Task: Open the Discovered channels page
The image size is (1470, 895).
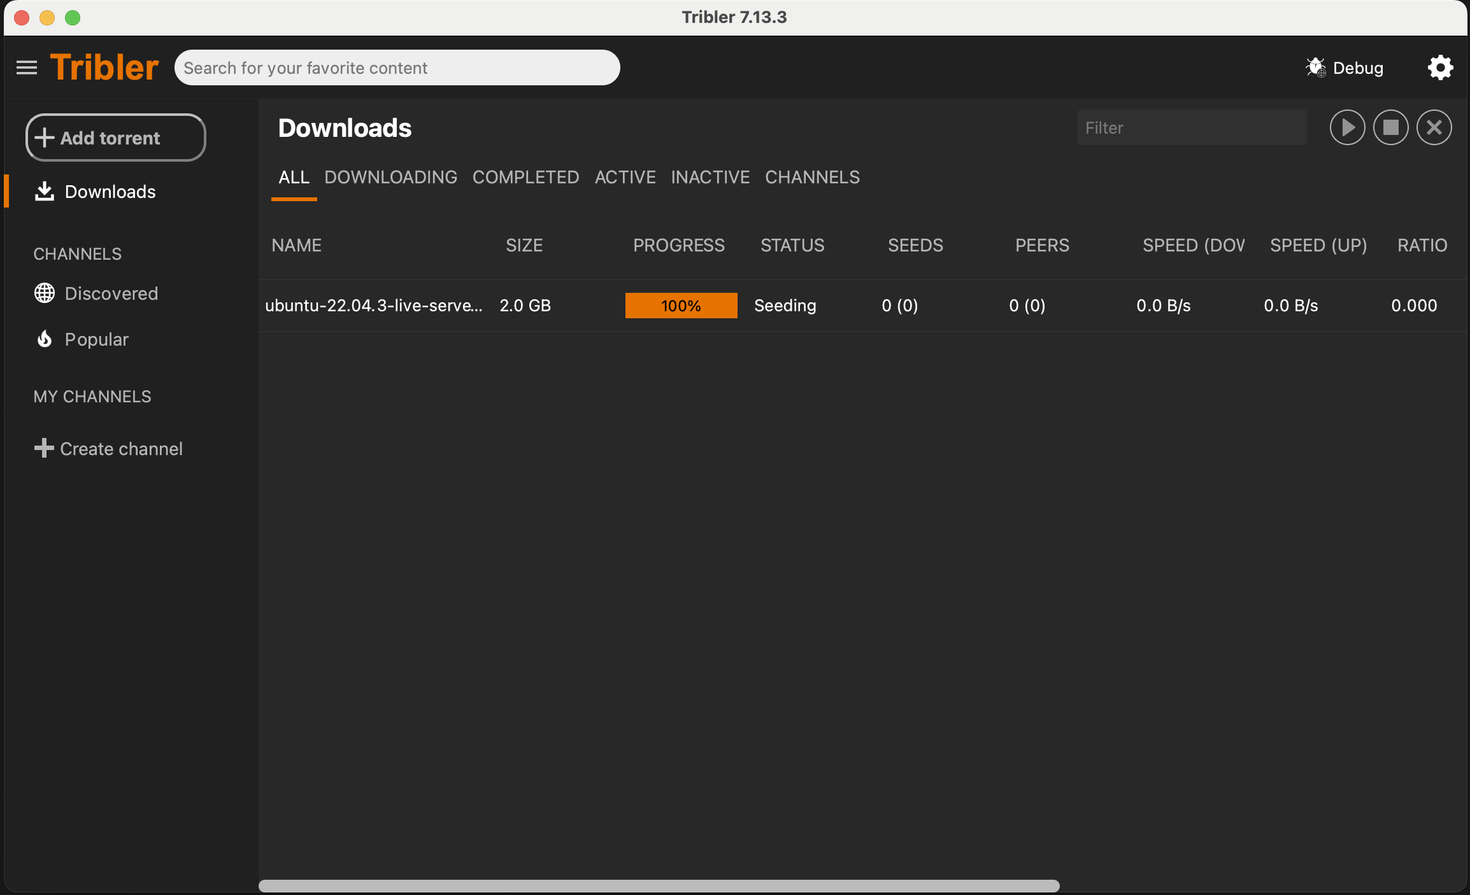Action: coord(111,293)
